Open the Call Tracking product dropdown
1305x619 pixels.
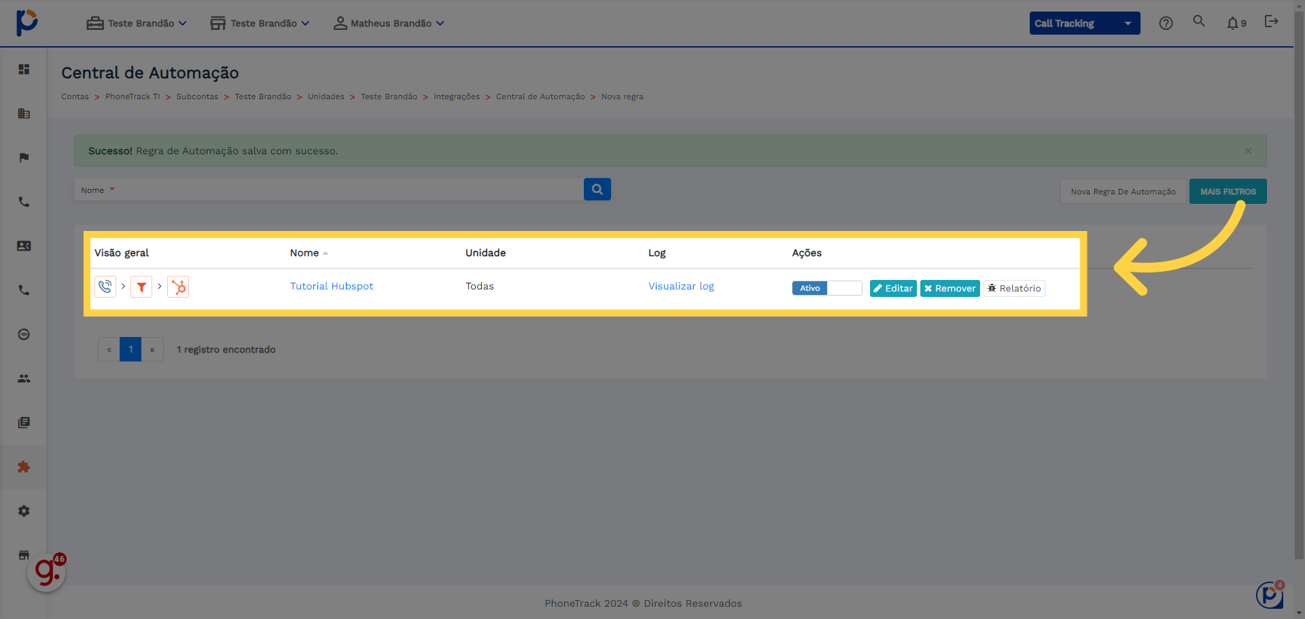click(x=1085, y=23)
